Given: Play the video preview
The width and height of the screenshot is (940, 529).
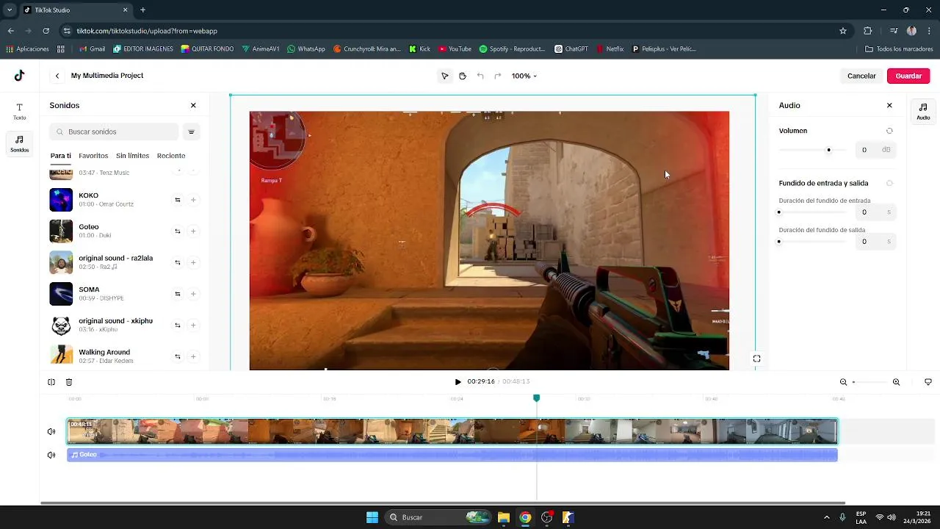Looking at the screenshot, I should point(458,382).
